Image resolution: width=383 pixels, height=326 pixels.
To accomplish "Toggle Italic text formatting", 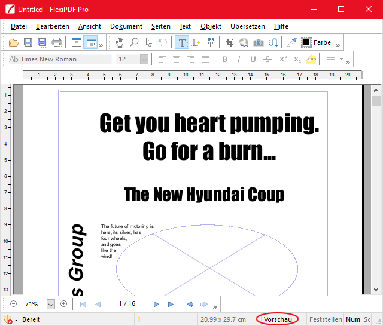I will point(239,59).
